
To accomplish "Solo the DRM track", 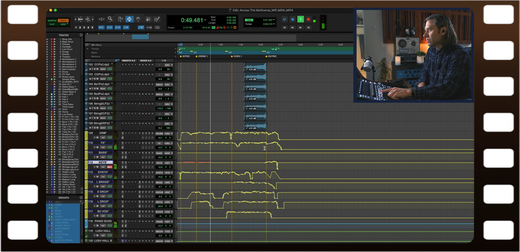I will [x=94, y=137].
